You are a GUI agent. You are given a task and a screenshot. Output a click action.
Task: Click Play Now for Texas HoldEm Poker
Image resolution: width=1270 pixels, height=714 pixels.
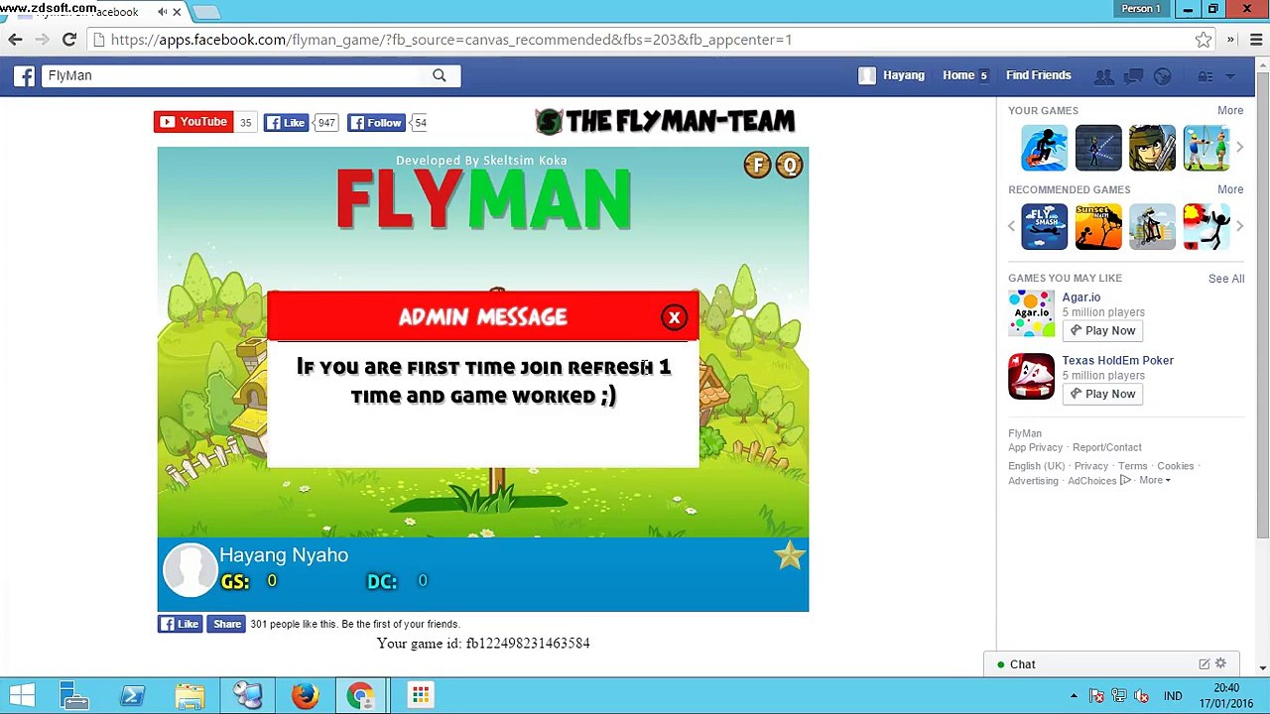coord(1102,395)
